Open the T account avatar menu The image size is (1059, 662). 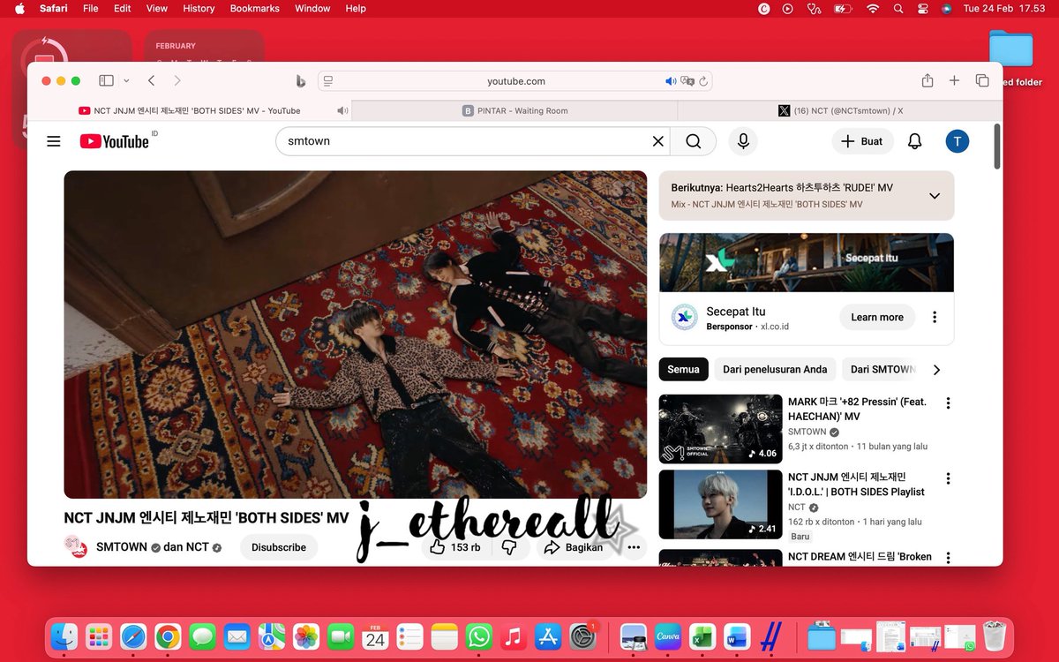coord(957,141)
